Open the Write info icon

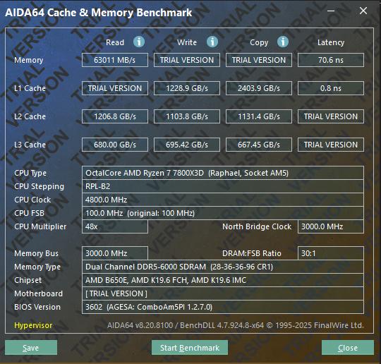(x=212, y=42)
